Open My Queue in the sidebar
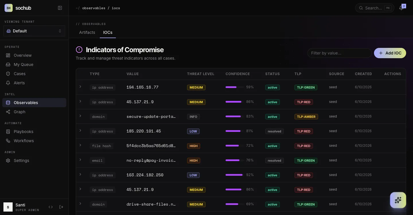Screen dimensions: 413x215 [34, 64]
